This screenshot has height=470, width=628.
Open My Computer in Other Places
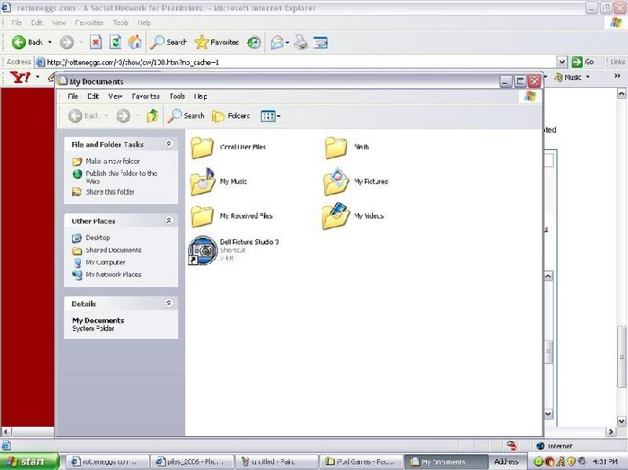tap(100, 263)
